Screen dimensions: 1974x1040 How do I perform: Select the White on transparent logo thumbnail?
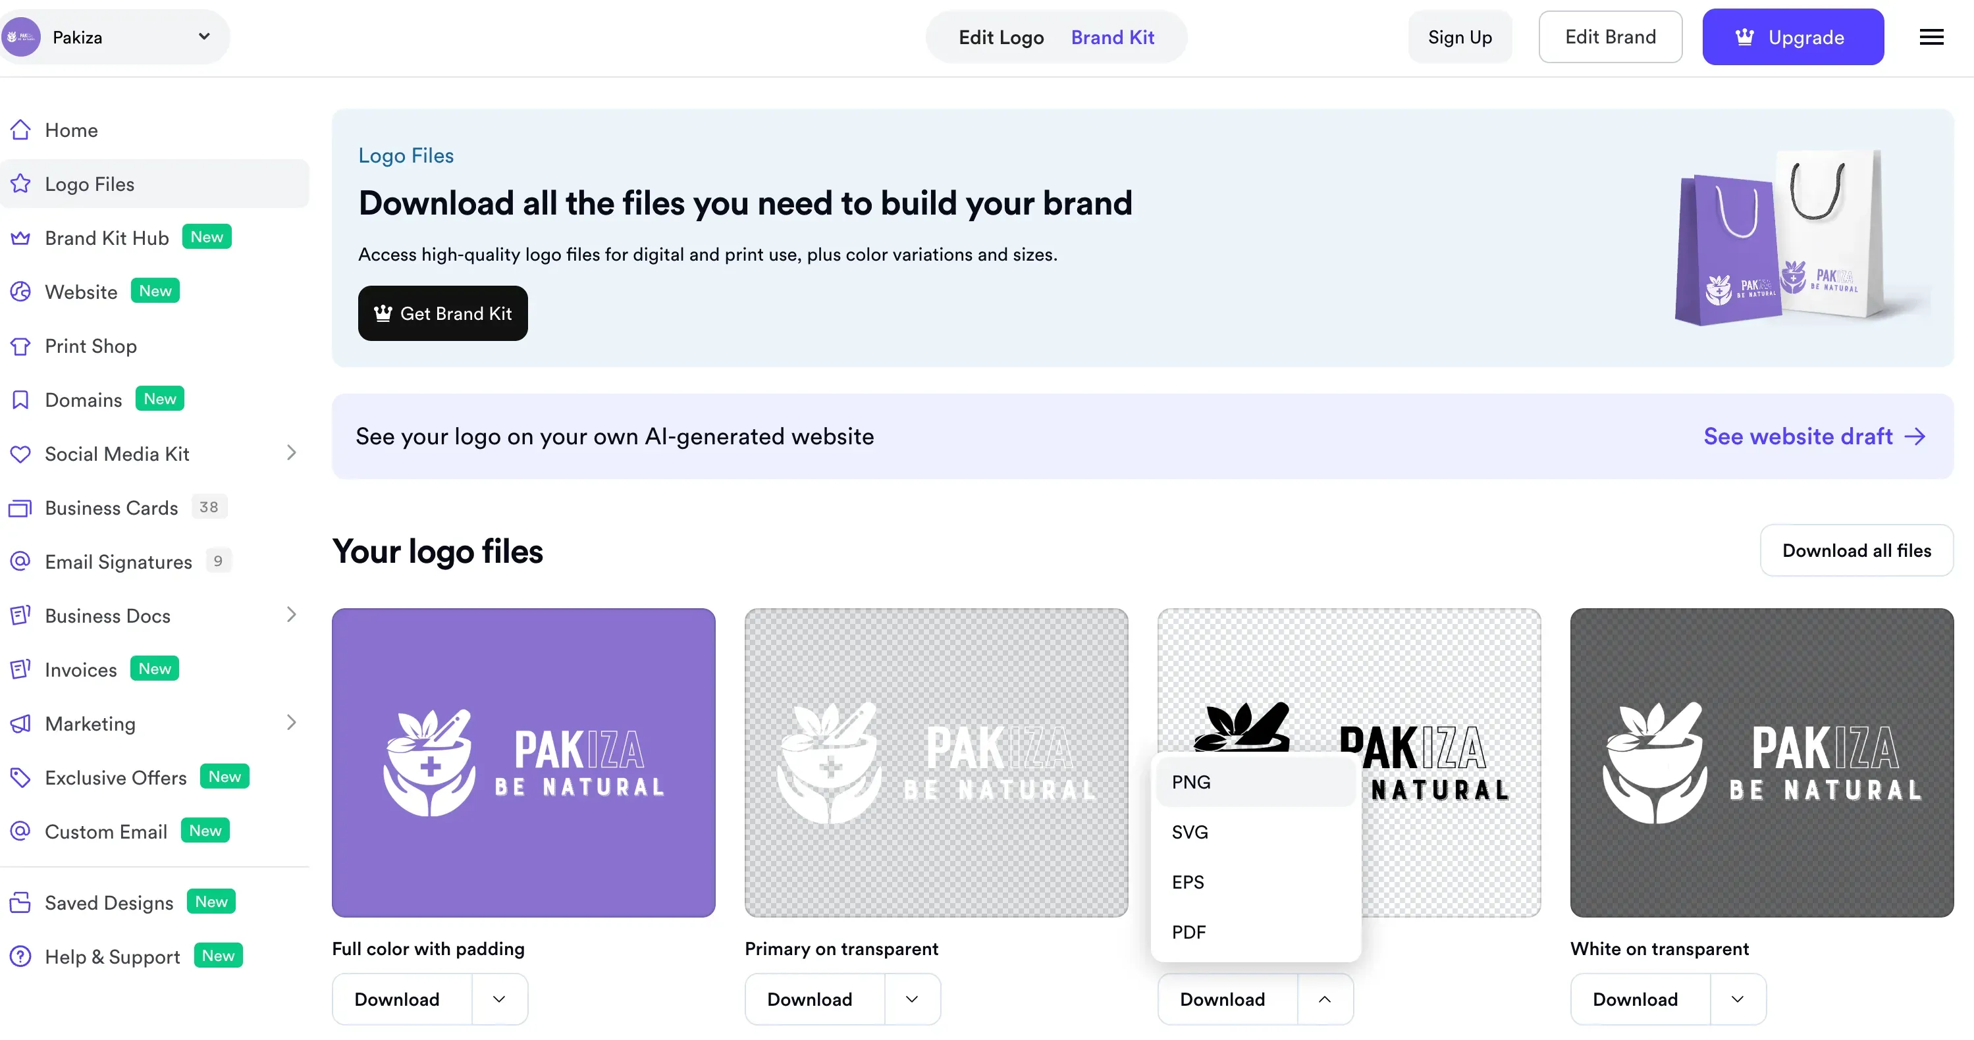1761,763
